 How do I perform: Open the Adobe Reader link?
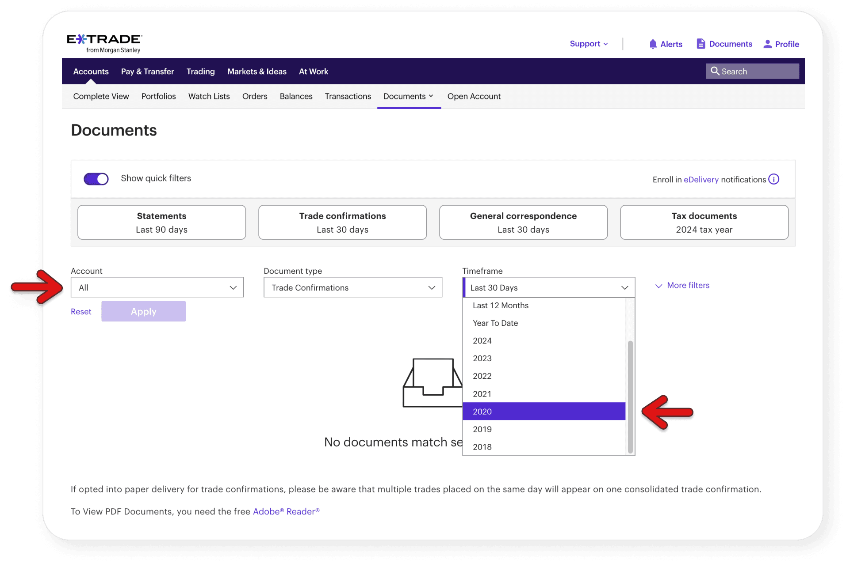pyautogui.click(x=286, y=511)
